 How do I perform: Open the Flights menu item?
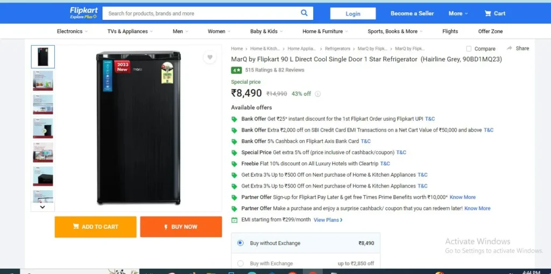(450, 31)
